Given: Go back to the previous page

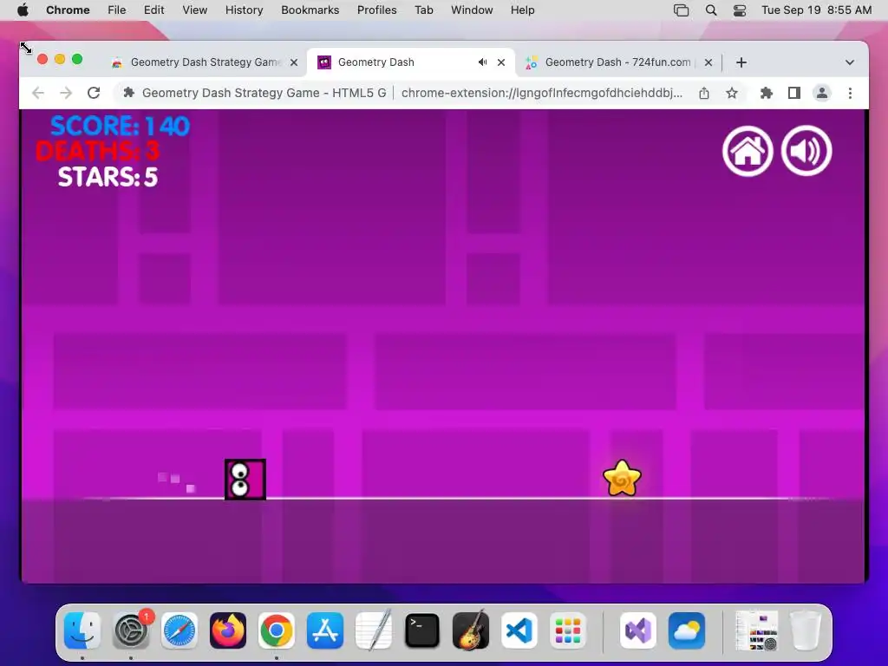Looking at the screenshot, I should pos(38,93).
